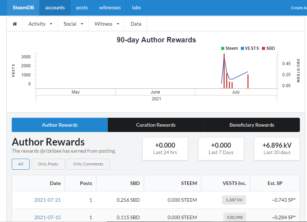Select the All filter button
This screenshot has width=307, height=222.
tap(21, 164)
